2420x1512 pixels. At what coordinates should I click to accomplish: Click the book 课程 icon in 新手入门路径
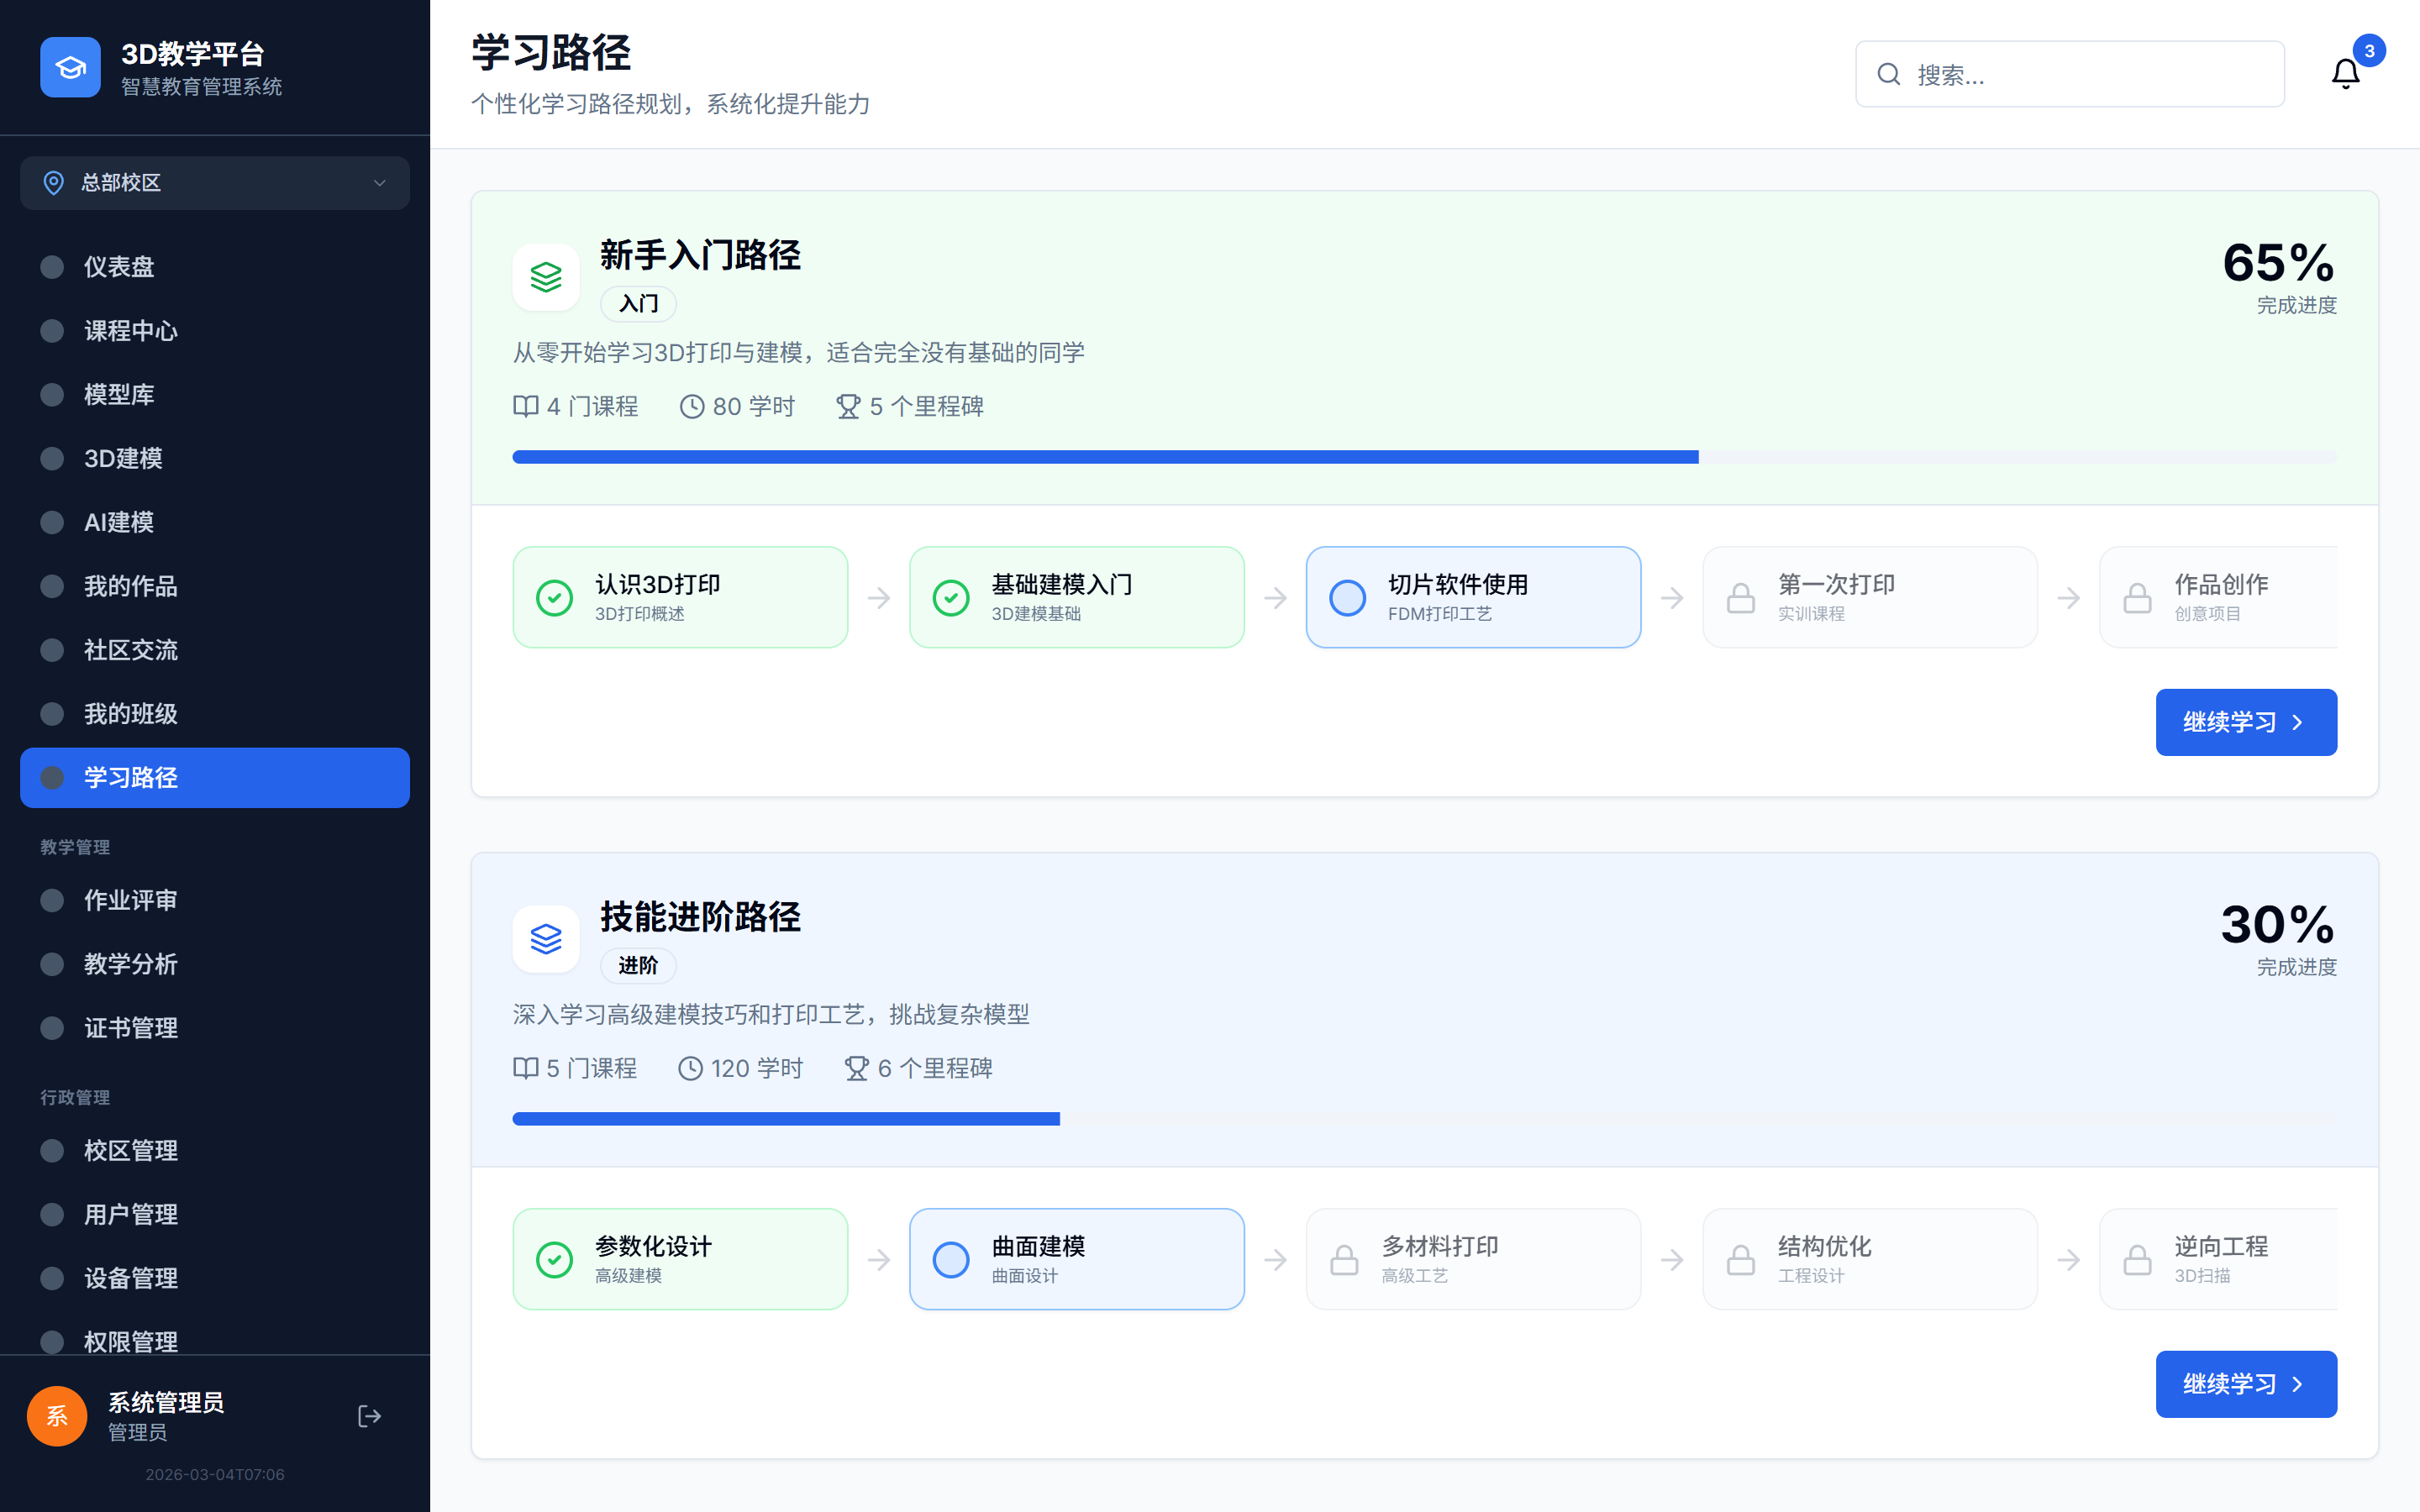525,406
